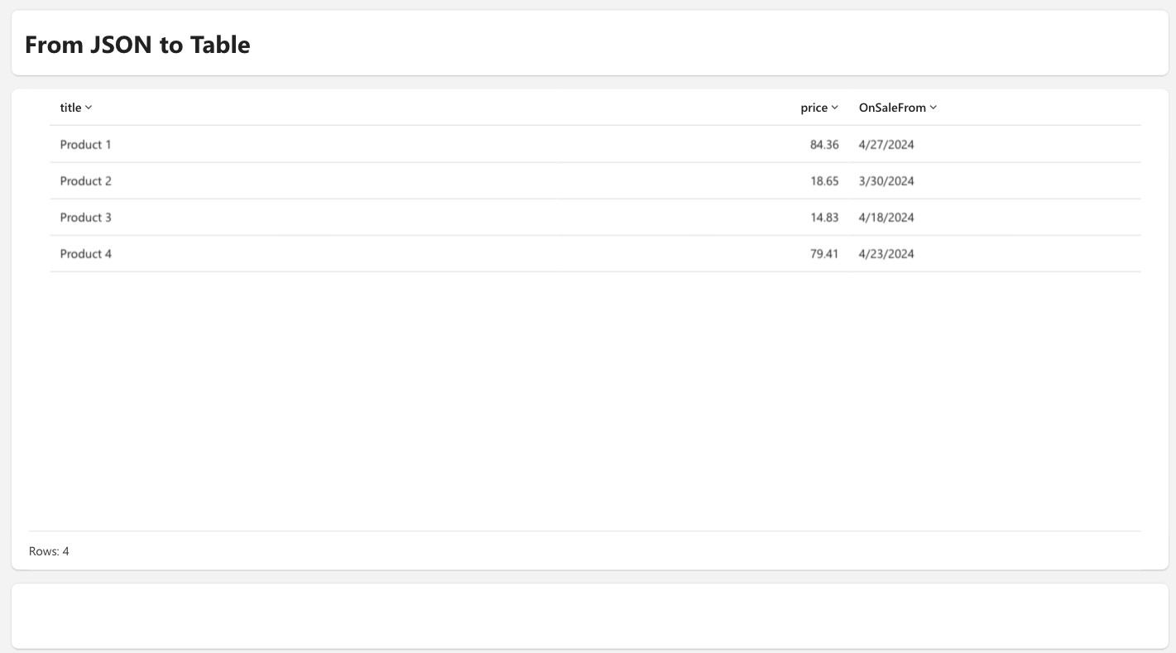Select the Product 1 cell
Screen dimensions: 1176x653
[x=86, y=145]
